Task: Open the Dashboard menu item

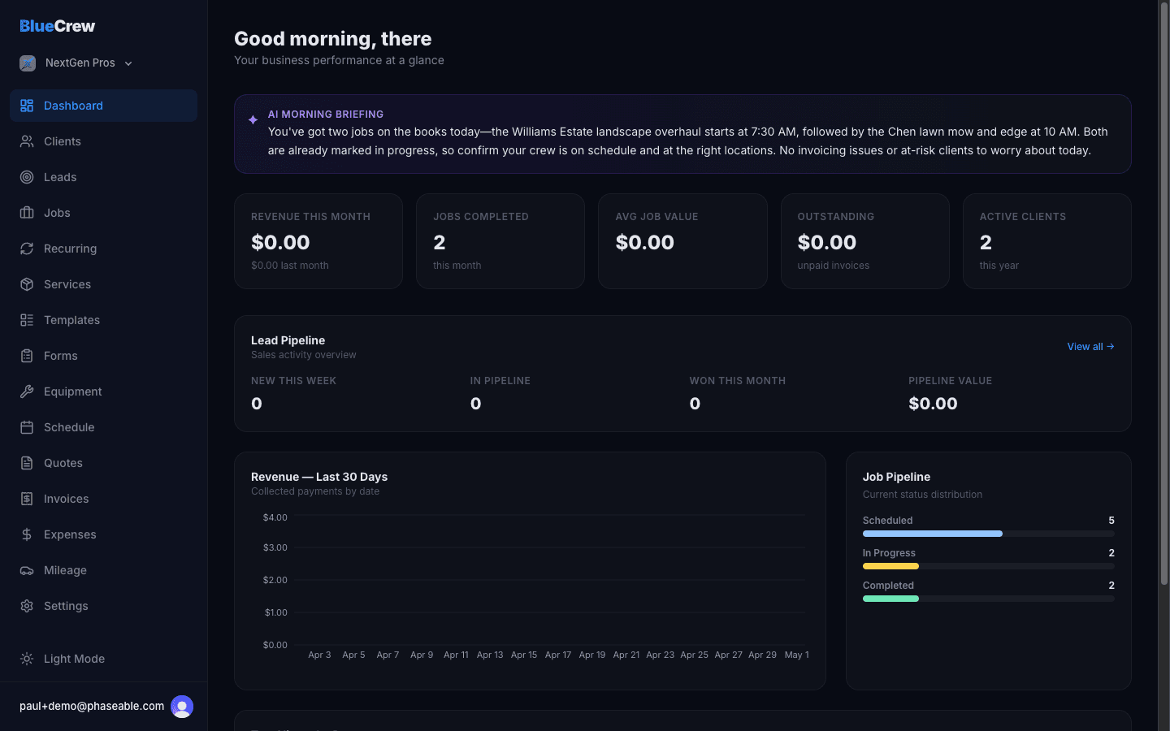Action: (103, 106)
